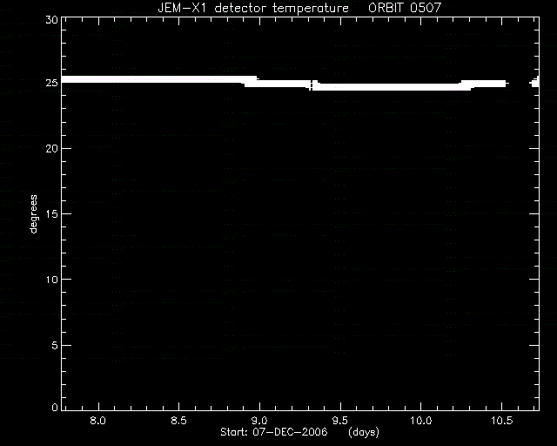The image size is (557, 446).
Task: Click the '(days)' unit label
Action: point(364,432)
